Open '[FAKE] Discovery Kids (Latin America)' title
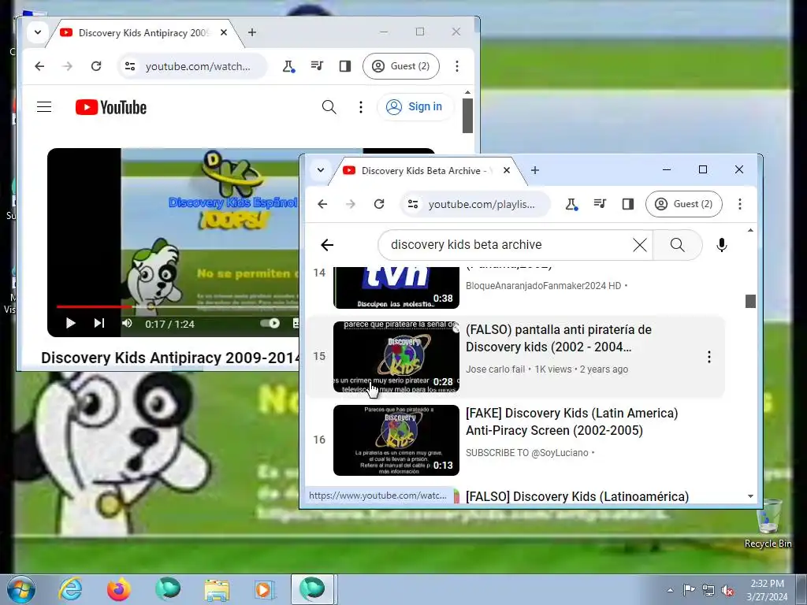Screen dimensions: 807x605 572,421
